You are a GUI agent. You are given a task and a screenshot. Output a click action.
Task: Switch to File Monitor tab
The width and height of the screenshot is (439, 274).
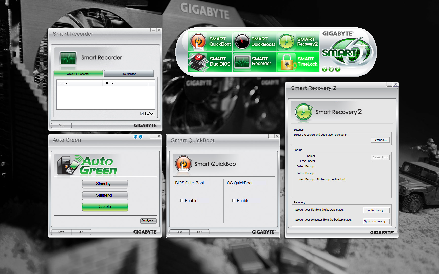point(129,74)
